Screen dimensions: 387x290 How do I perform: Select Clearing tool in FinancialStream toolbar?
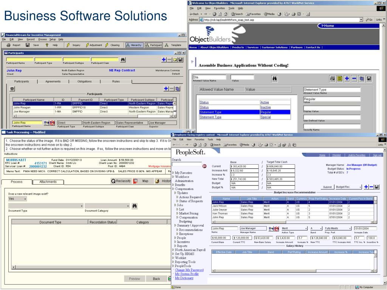click(x=112, y=45)
